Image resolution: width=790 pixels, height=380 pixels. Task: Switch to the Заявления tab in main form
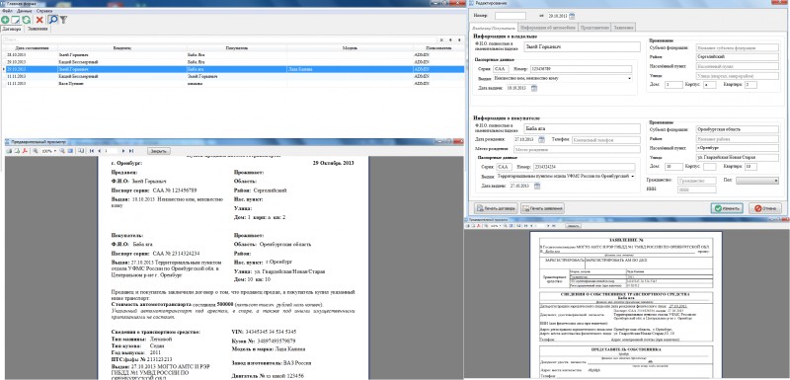click(x=38, y=30)
